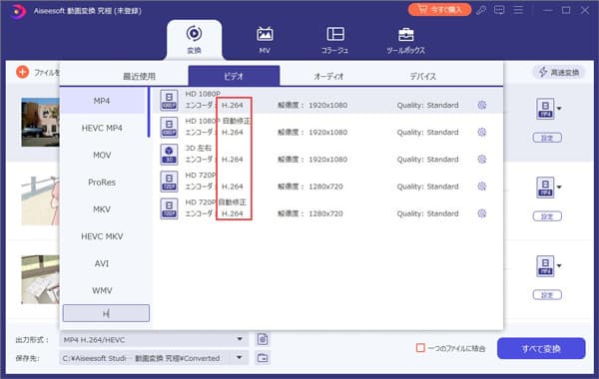The image size is (599, 379).
Task: Click the Buy Now (今すぐ購入) button
Action: (439, 10)
